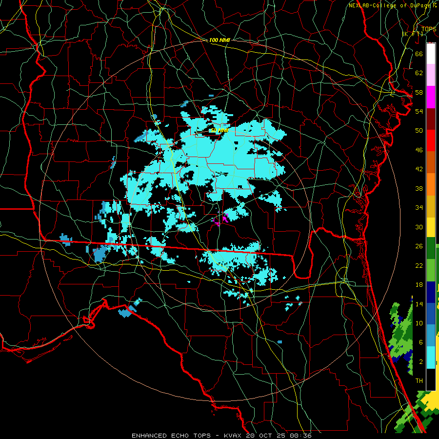Select the bright red legend swatch
The height and width of the screenshot is (439, 439).
(431, 140)
